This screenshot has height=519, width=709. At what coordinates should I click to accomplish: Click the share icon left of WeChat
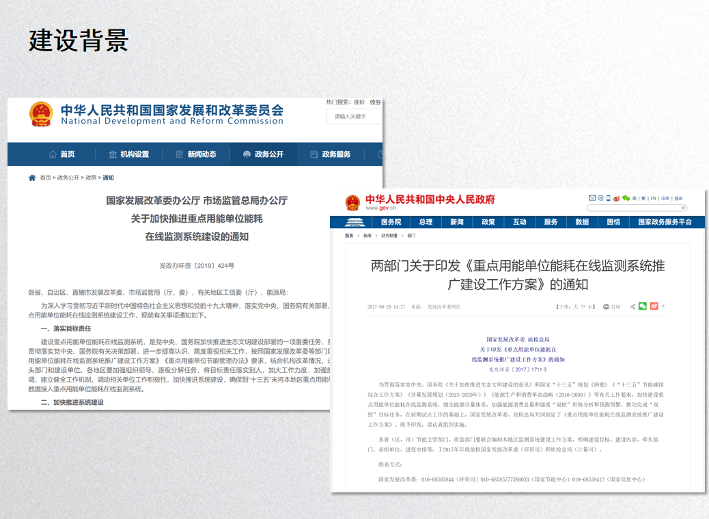click(x=632, y=307)
